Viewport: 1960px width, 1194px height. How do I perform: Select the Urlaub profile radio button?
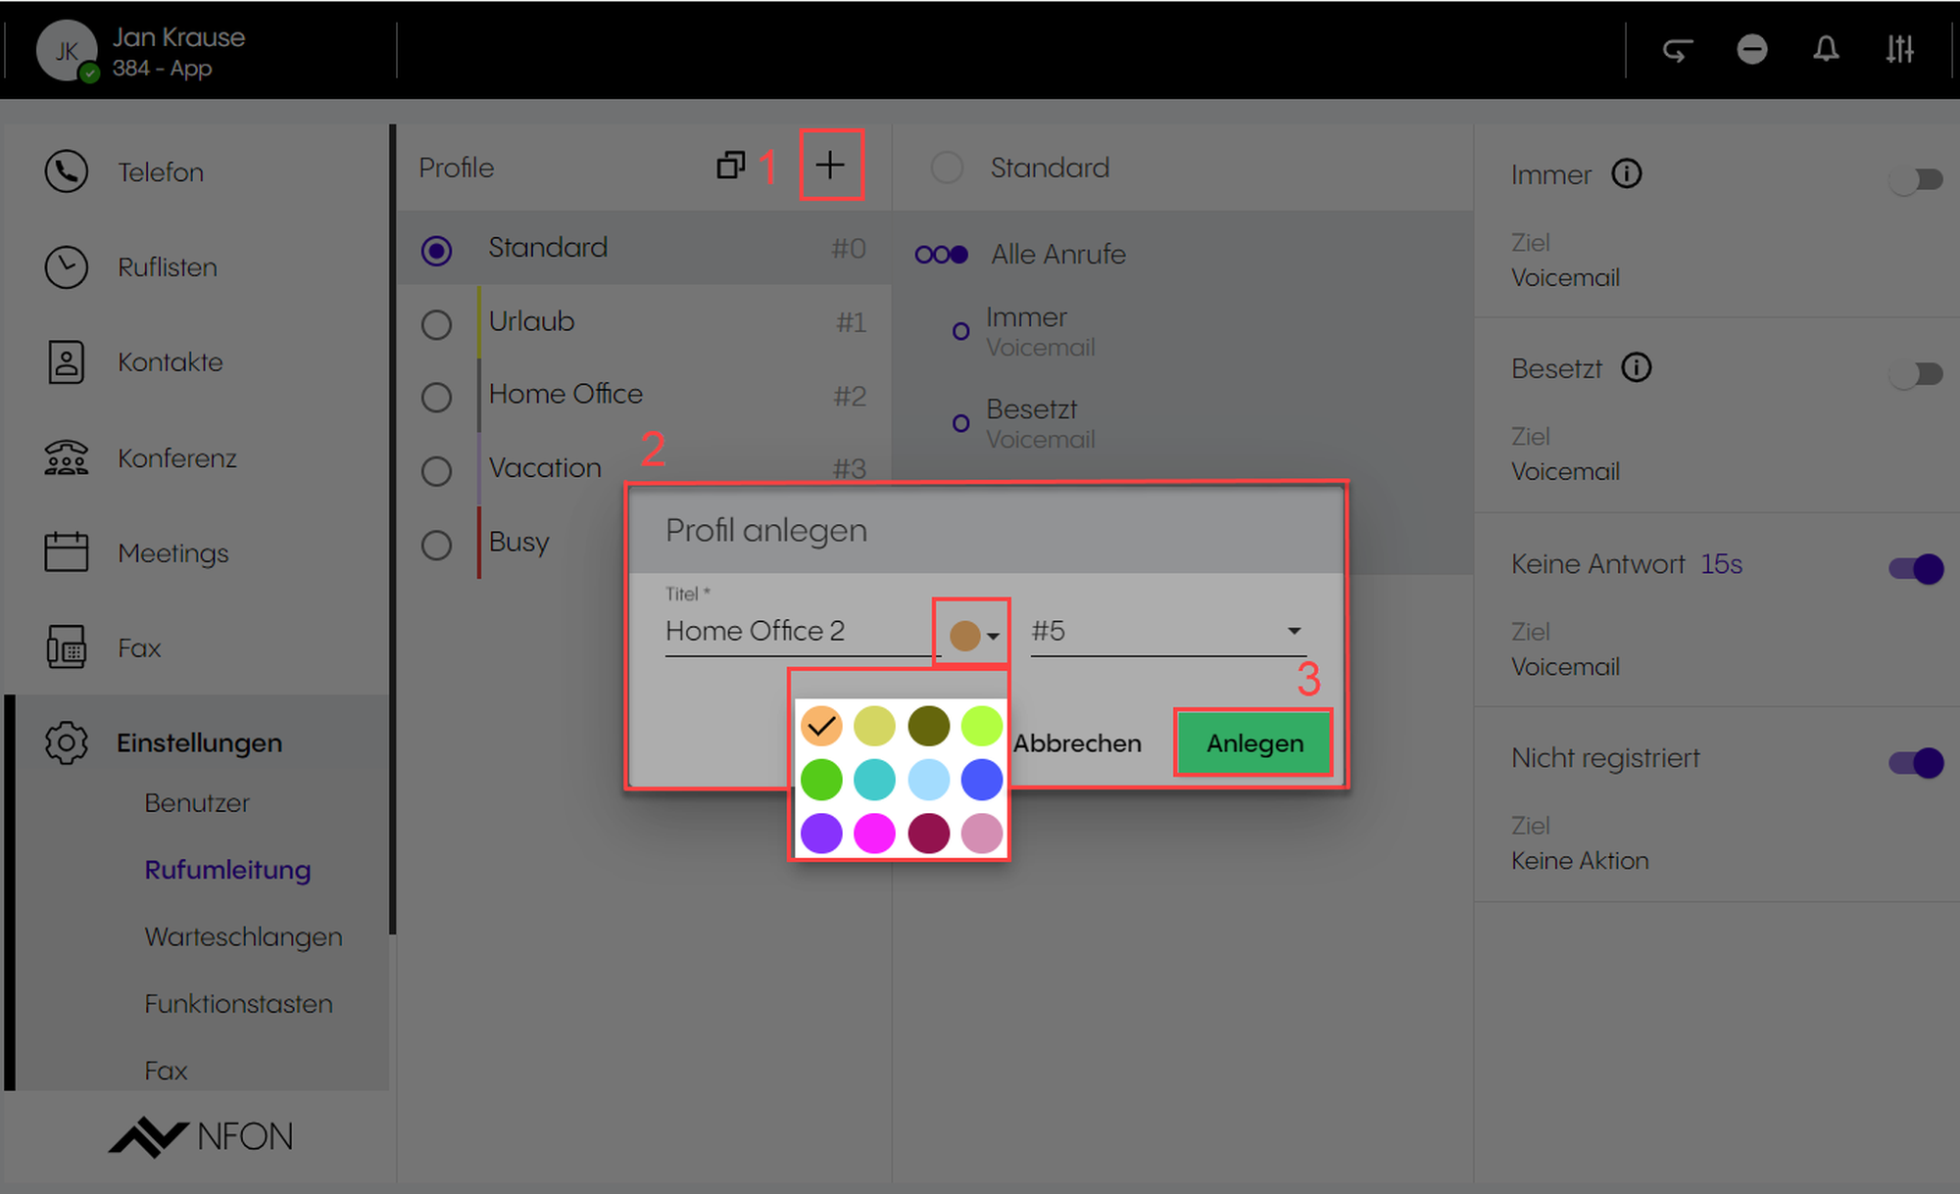(x=436, y=324)
